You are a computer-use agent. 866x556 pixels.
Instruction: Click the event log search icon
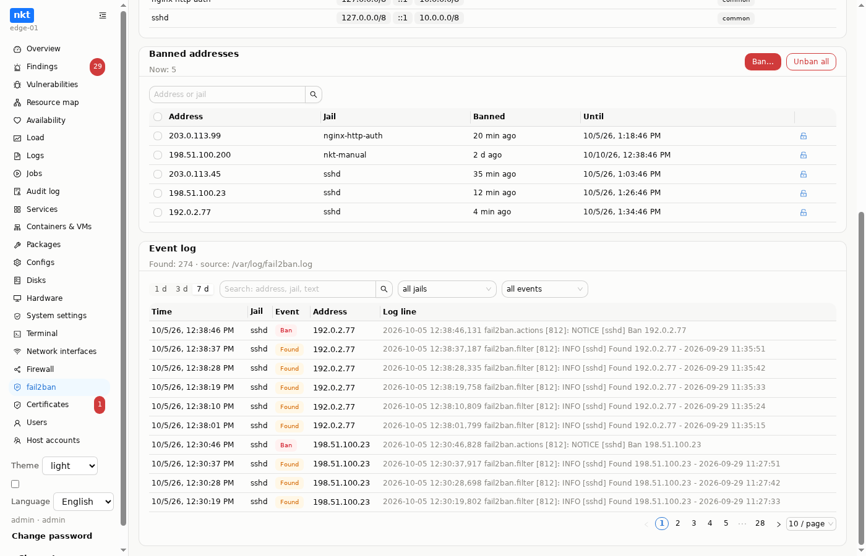[384, 289]
